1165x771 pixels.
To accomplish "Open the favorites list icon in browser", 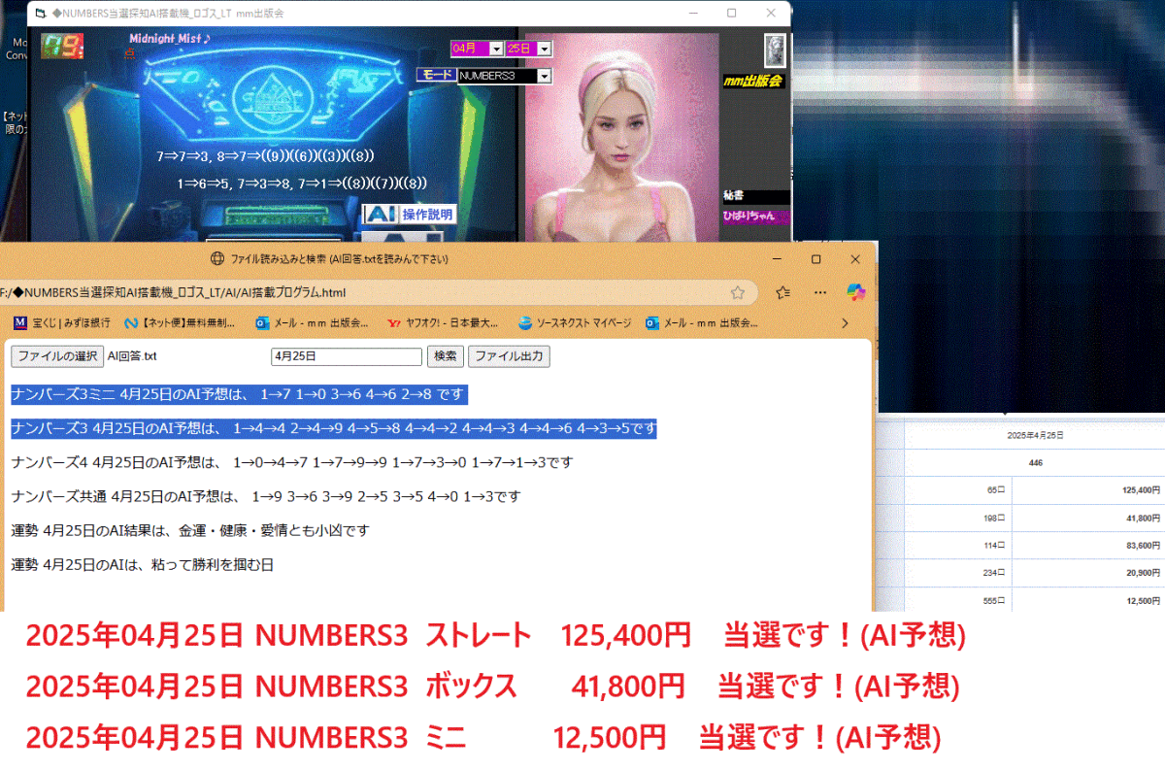I will 783,292.
